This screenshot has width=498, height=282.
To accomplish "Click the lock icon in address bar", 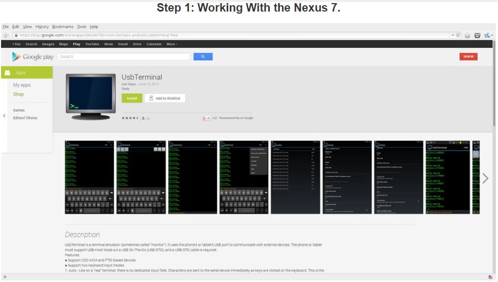I will pos(16,35).
